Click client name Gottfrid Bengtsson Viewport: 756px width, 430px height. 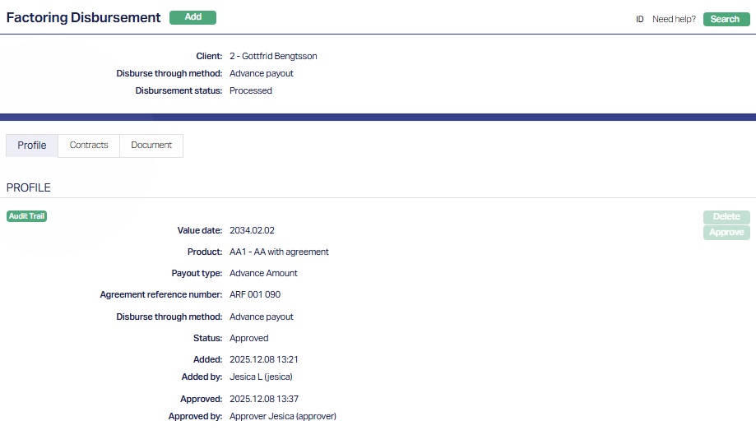tap(273, 57)
